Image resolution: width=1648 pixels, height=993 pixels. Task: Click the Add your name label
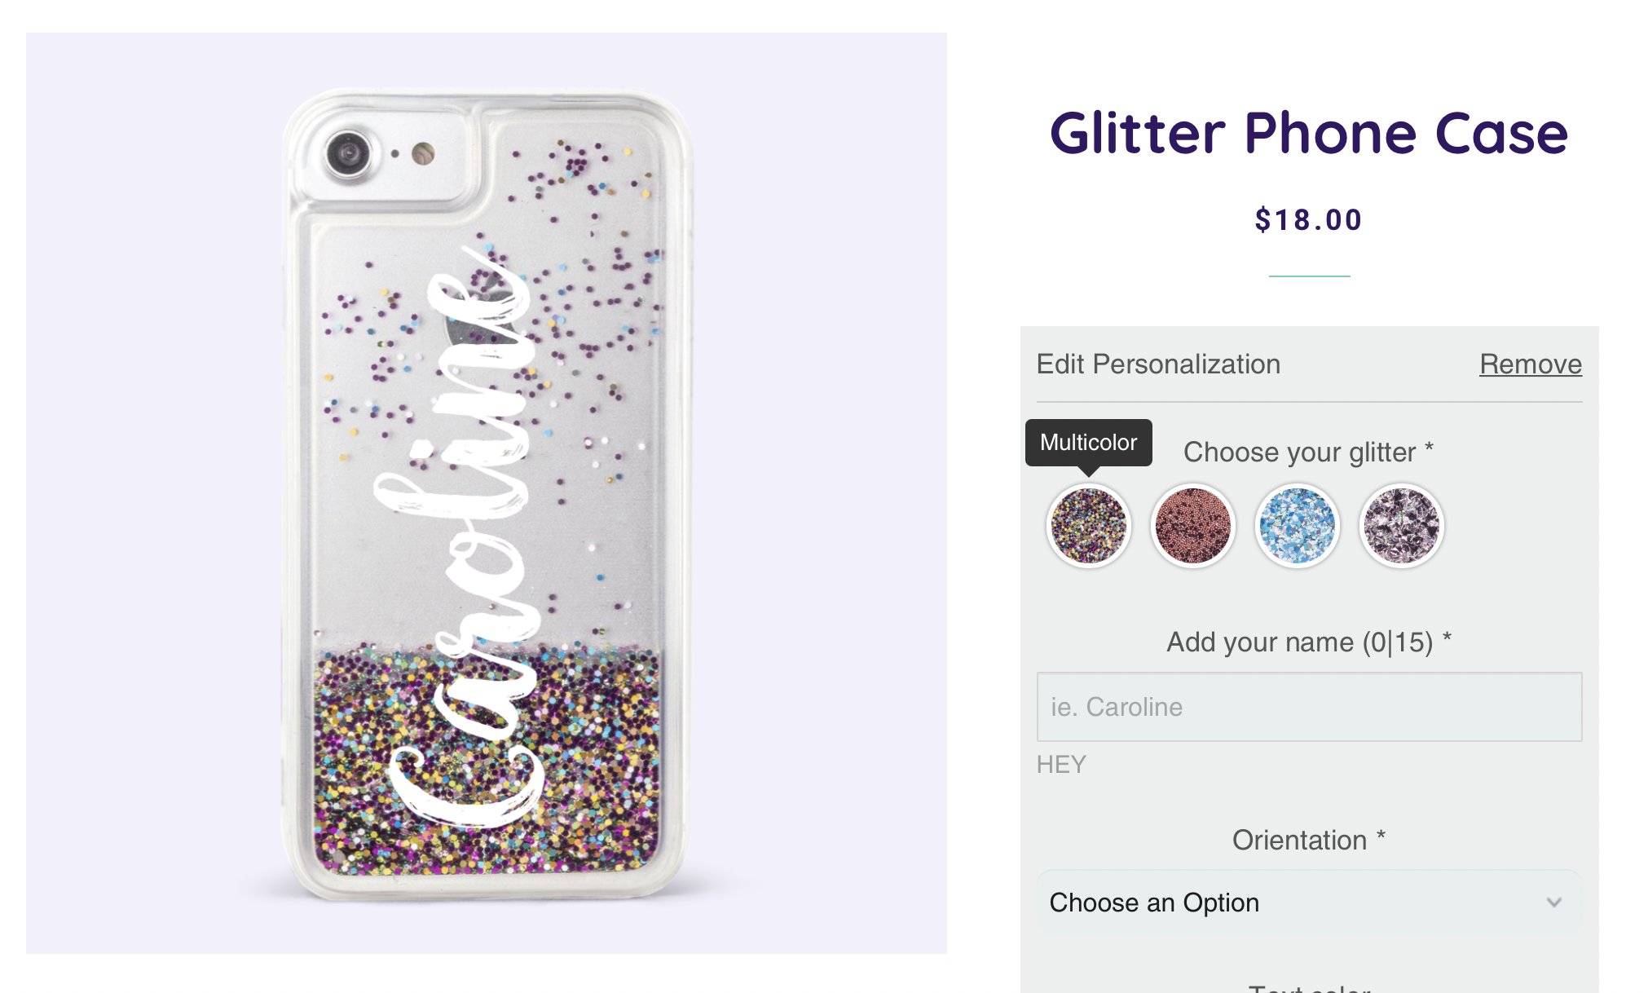1309,642
